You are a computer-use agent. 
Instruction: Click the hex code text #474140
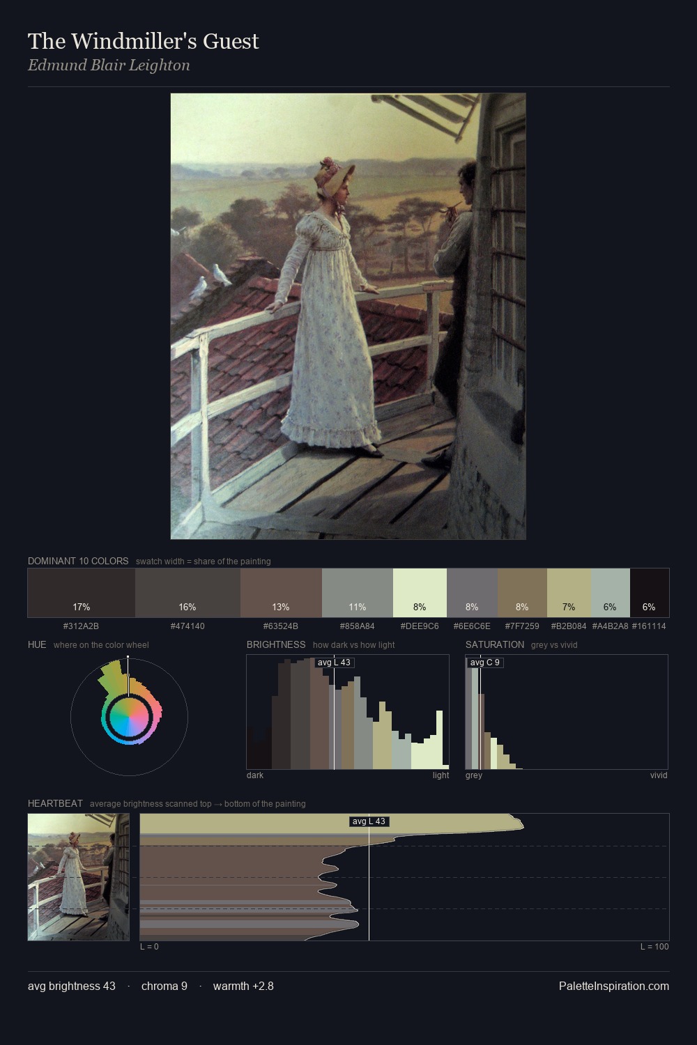coord(187,626)
